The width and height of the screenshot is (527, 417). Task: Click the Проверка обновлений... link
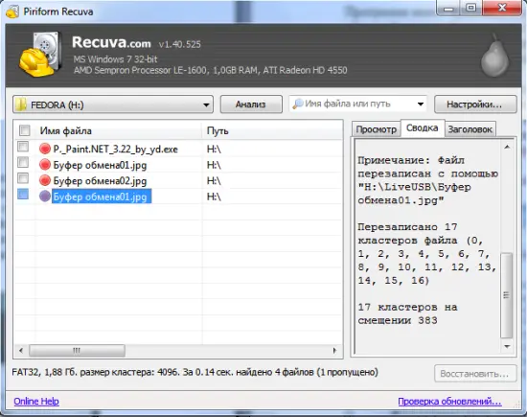pos(449,402)
